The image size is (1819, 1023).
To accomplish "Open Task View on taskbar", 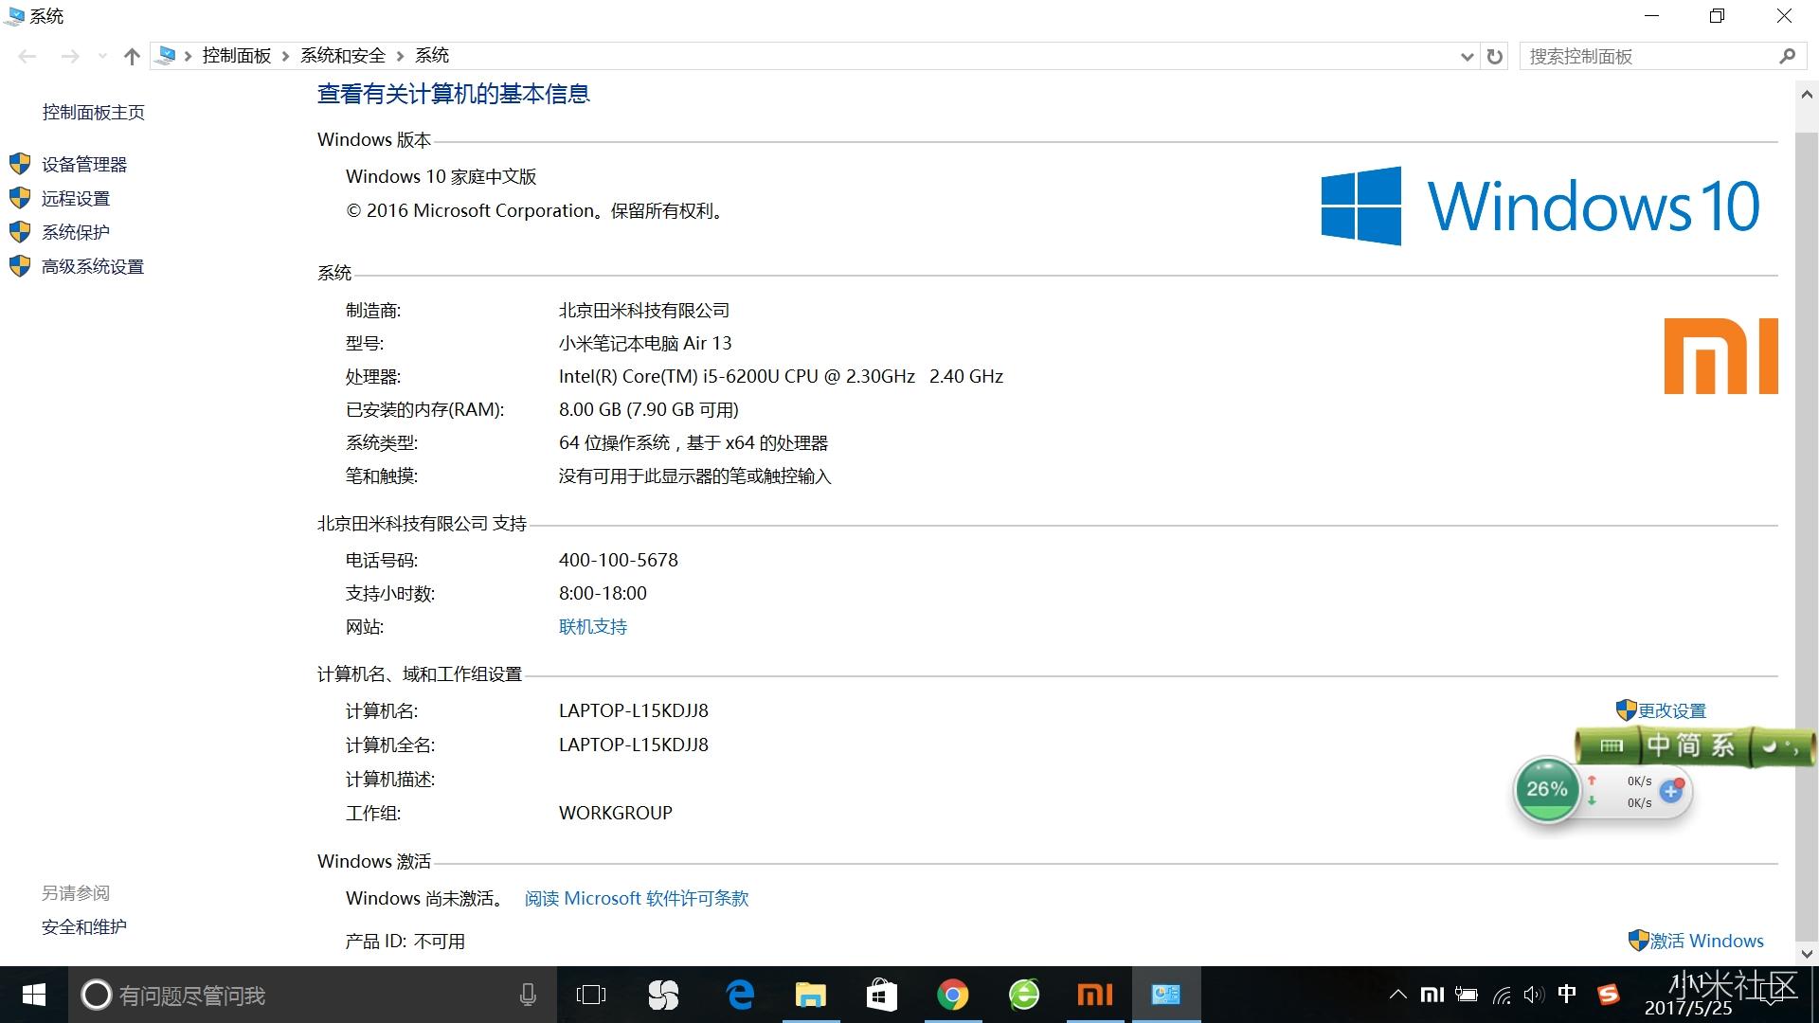I will tap(591, 995).
